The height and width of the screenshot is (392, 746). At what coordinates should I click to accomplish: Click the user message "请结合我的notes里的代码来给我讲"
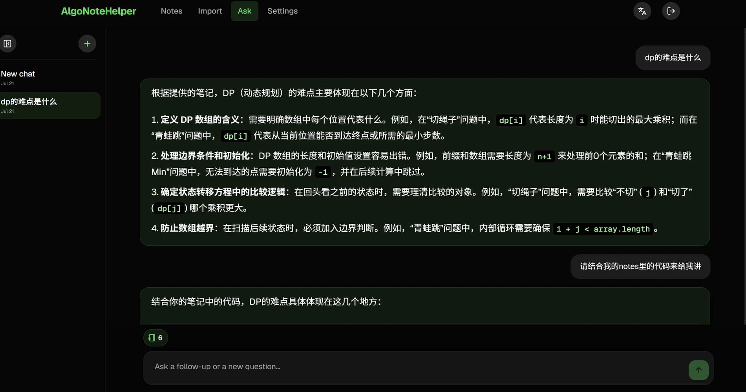click(640, 267)
